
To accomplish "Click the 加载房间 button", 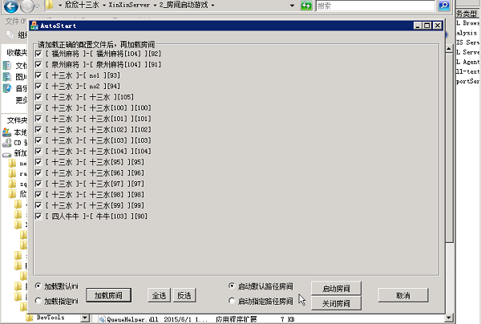I will click(x=108, y=295).
